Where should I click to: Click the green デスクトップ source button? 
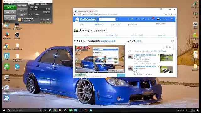(x=10, y=7)
